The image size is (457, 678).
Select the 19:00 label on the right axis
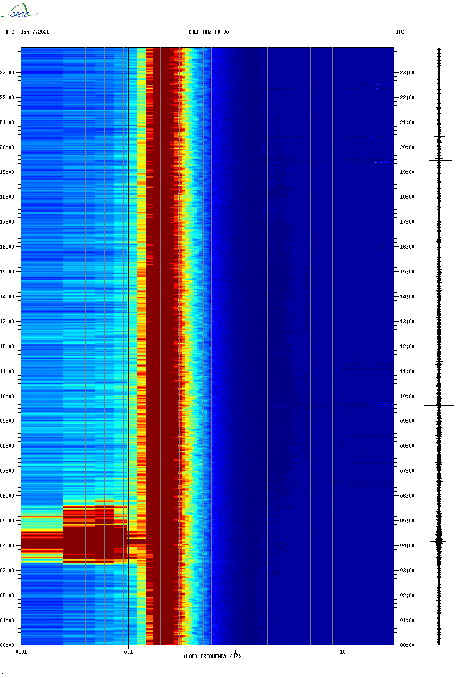(x=407, y=172)
